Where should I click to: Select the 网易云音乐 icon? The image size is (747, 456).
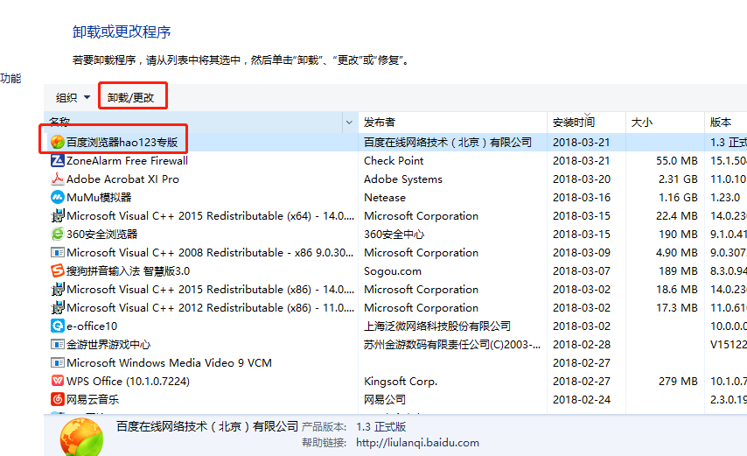click(x=58, y=399)
